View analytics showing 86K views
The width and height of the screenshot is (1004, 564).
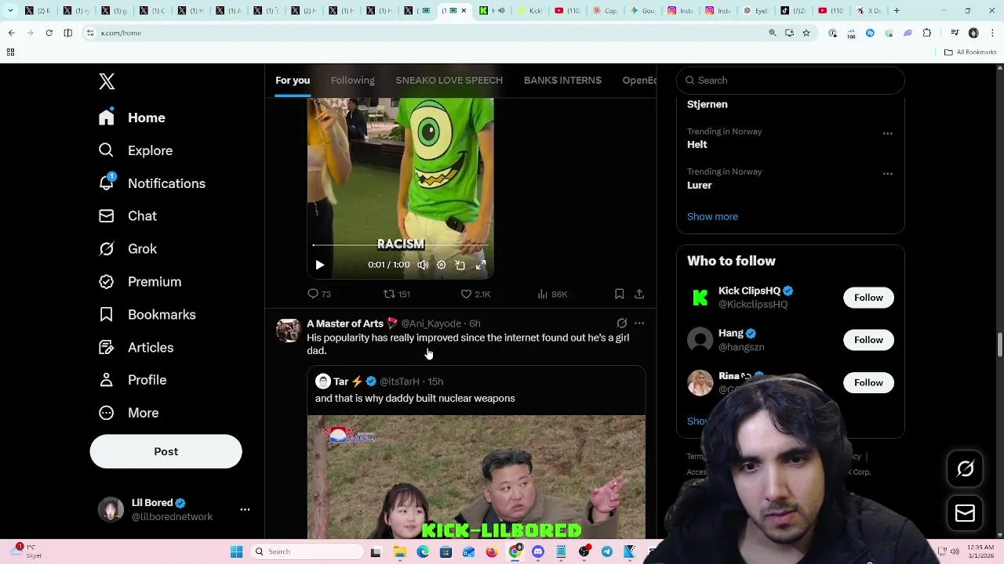click(x=552, y=294)
